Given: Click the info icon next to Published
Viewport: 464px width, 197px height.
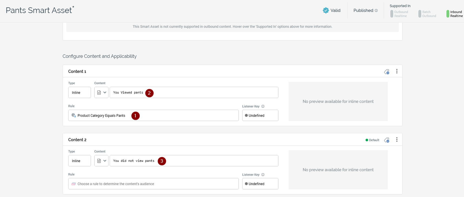Looking at the screenshot, I should (x=376, y=11).
